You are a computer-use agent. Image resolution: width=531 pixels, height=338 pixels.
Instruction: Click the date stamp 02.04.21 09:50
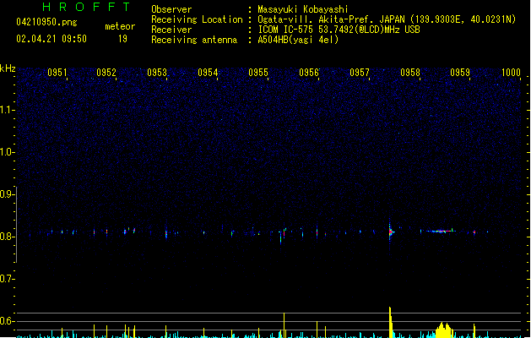tap(51, 39)
